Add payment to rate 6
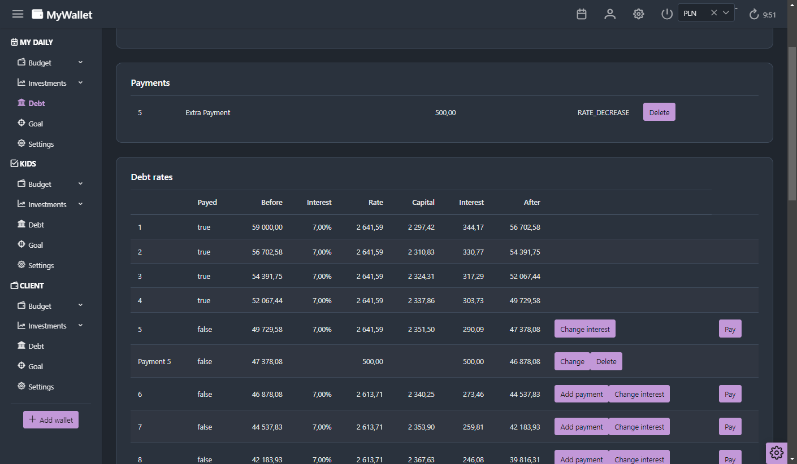The image size is (797, 464). (x=582, y=394)
